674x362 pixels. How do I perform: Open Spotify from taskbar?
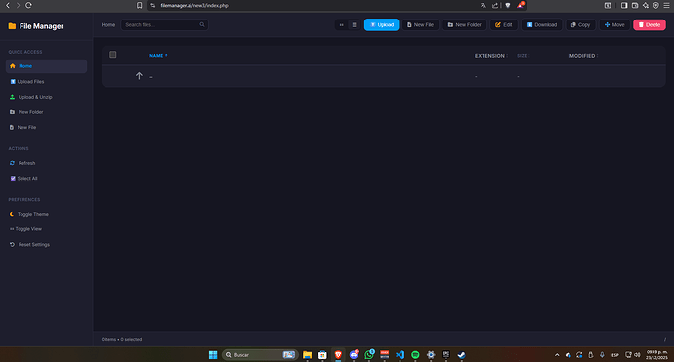415,355
